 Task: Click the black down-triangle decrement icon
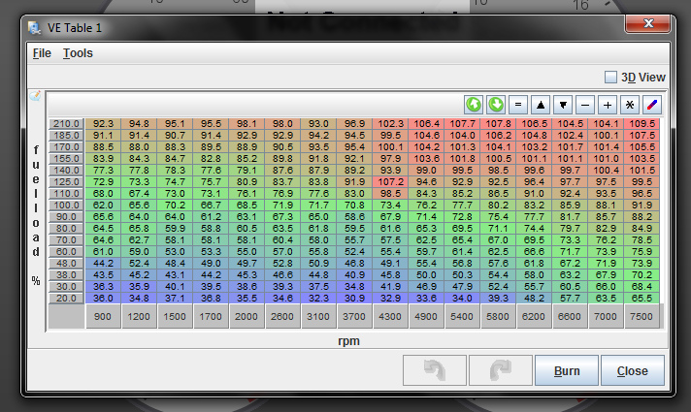pos(563,104)
